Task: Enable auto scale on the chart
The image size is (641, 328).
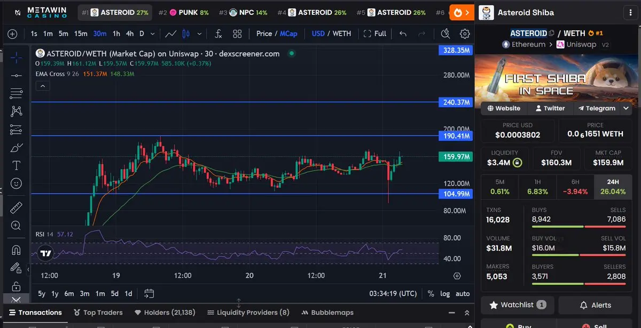Action: 463,293
